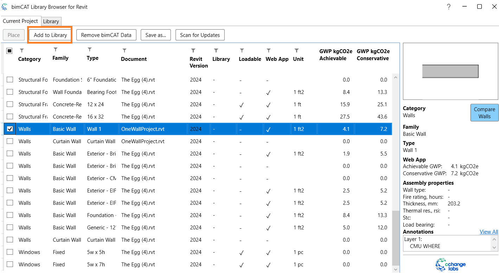Click the table scrollbar up arrow
Viewport: 499px width, 273px height.
tap(395, 77)
